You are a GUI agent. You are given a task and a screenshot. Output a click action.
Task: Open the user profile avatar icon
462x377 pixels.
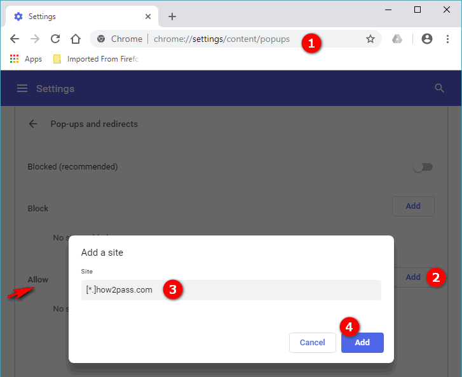427,39
